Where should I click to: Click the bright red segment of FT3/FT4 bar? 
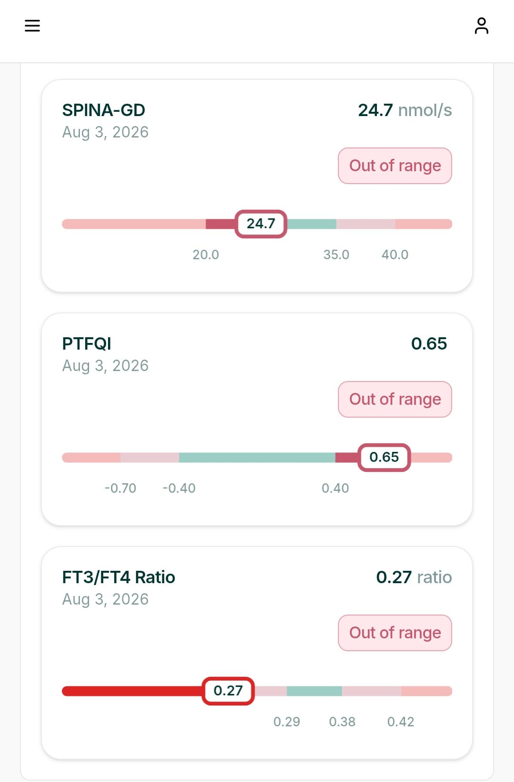click(x=132, y=691)
